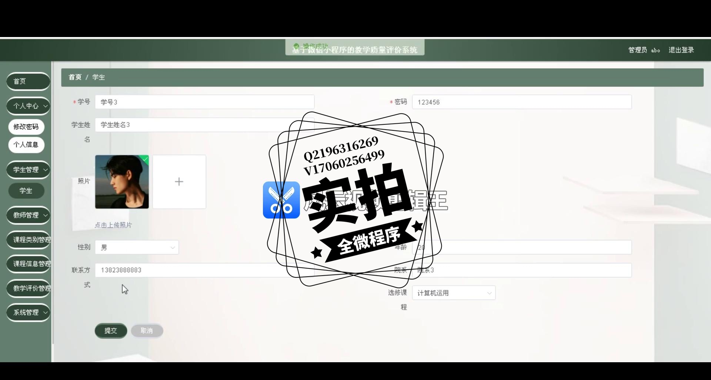Open 个人信息 submenu item

pyautogui.click(x=26, y=144)
